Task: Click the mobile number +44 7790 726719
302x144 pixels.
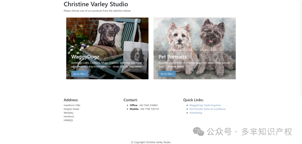Action: click(149, 109)
